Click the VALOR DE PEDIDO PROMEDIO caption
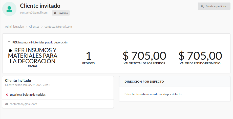Viewport: 233px width, 119px height. [x=200, y=63]
